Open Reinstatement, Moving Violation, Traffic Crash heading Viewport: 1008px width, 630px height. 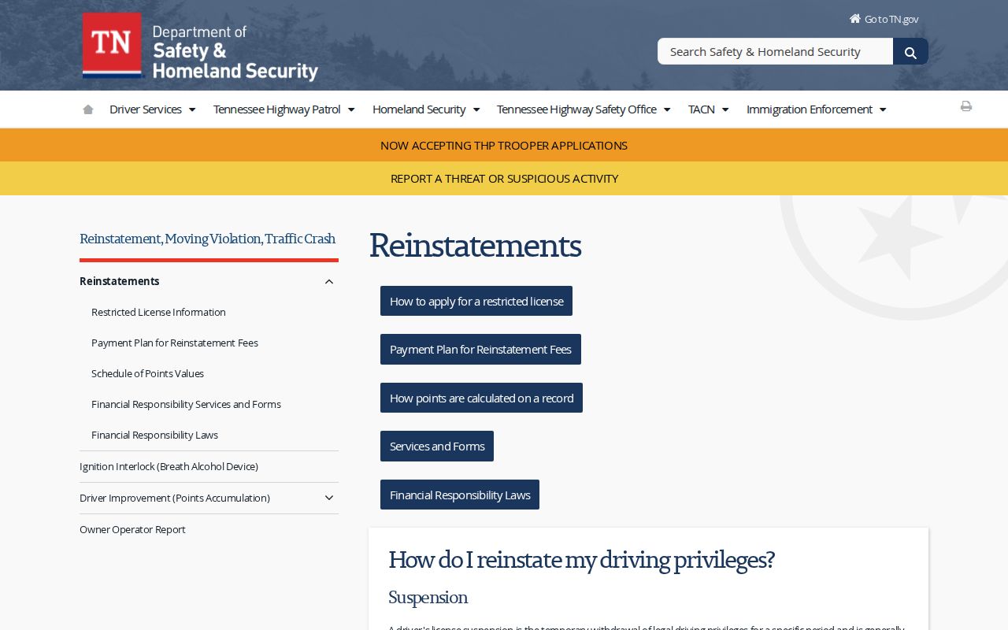click(208, 239)
